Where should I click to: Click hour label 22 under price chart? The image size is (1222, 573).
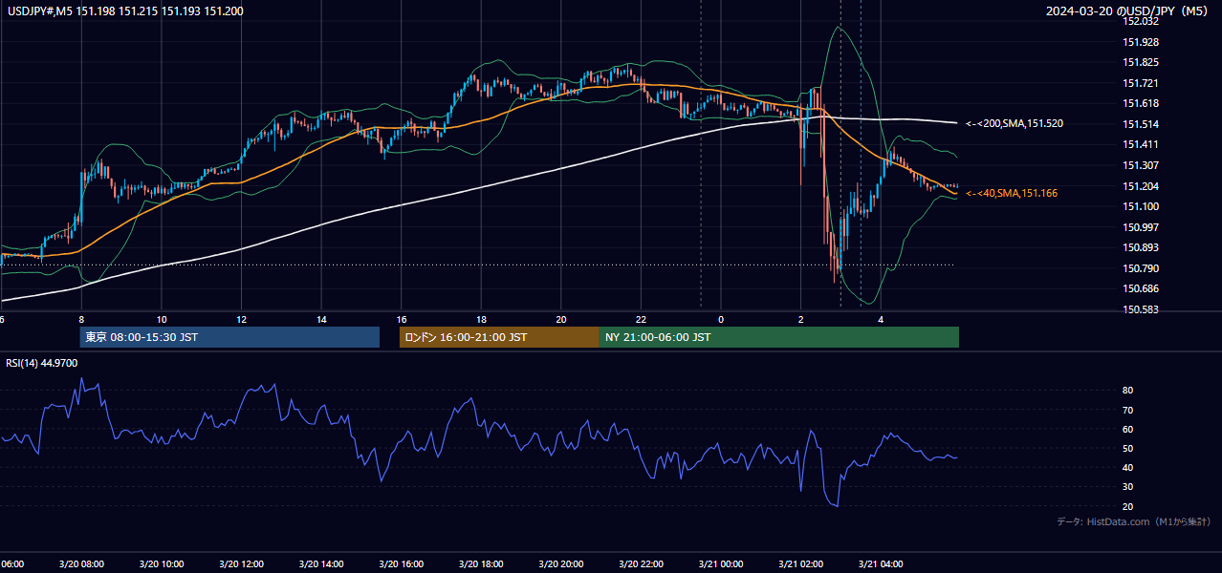point(641,319)
